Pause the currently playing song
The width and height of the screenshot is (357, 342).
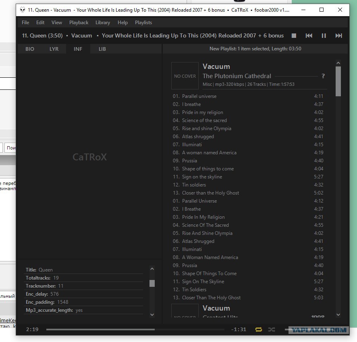(324, 36)
